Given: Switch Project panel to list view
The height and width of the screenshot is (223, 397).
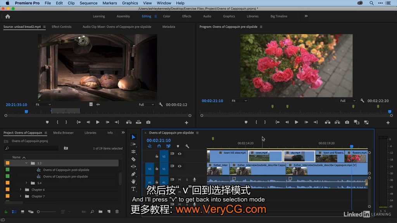Looking at the screenshot, I should pyautogui.click(x=14, y=212).
